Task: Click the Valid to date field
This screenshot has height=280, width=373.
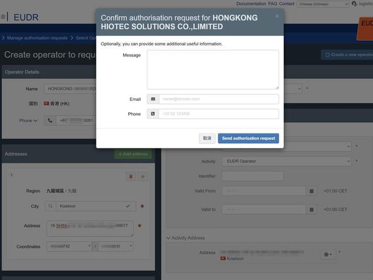Action: click(x=264, y=210)
